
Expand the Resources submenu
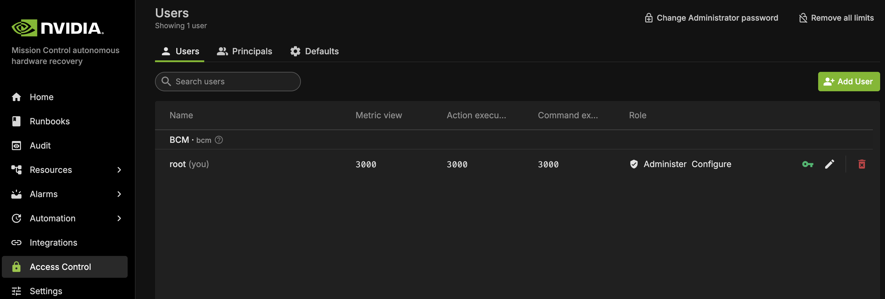119,170
